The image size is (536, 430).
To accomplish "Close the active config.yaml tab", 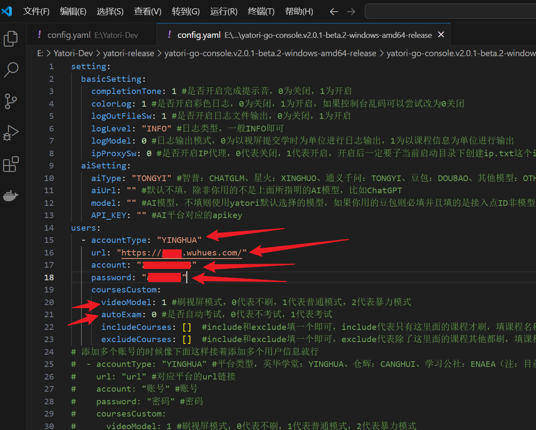I will coord(441,35).
